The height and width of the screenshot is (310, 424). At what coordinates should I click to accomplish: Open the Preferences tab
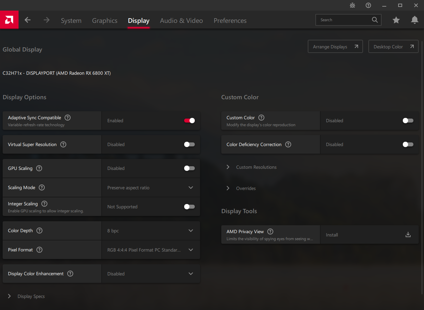pos(230,21)
